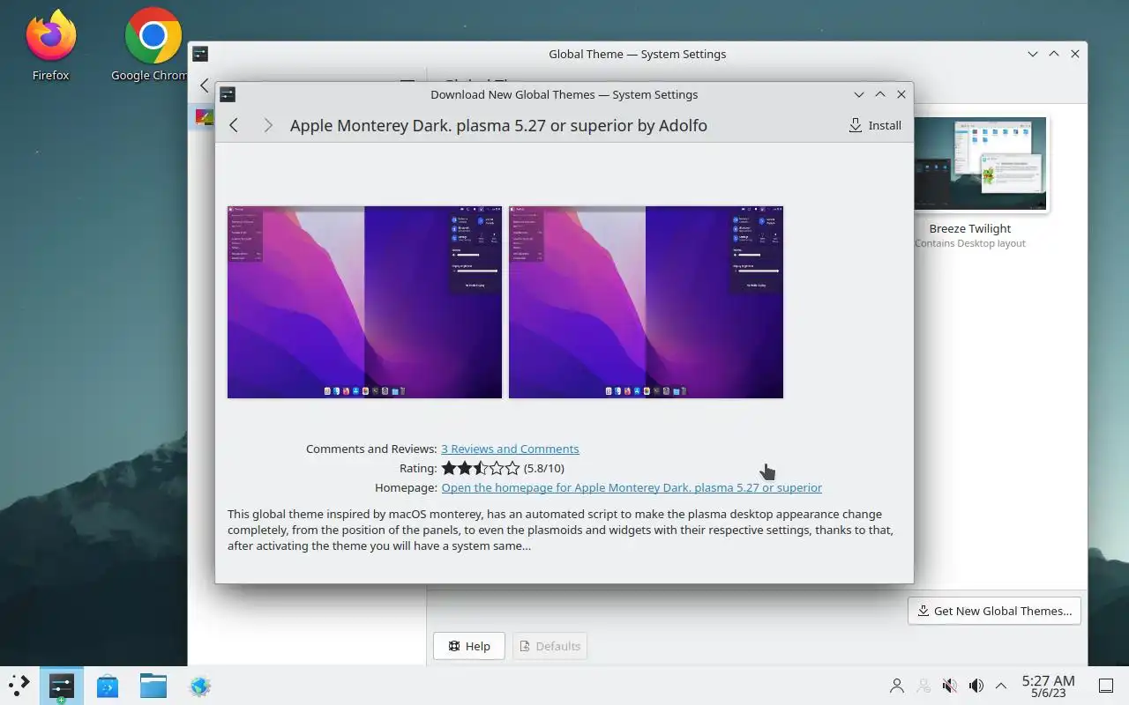
Task: Click the star rating display
Action: (x=481, y=468)
